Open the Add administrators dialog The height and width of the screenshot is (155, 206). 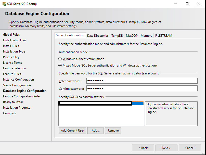[95, 130]
